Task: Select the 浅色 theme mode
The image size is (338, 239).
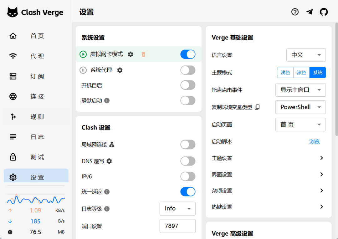Action: [285, 72]
